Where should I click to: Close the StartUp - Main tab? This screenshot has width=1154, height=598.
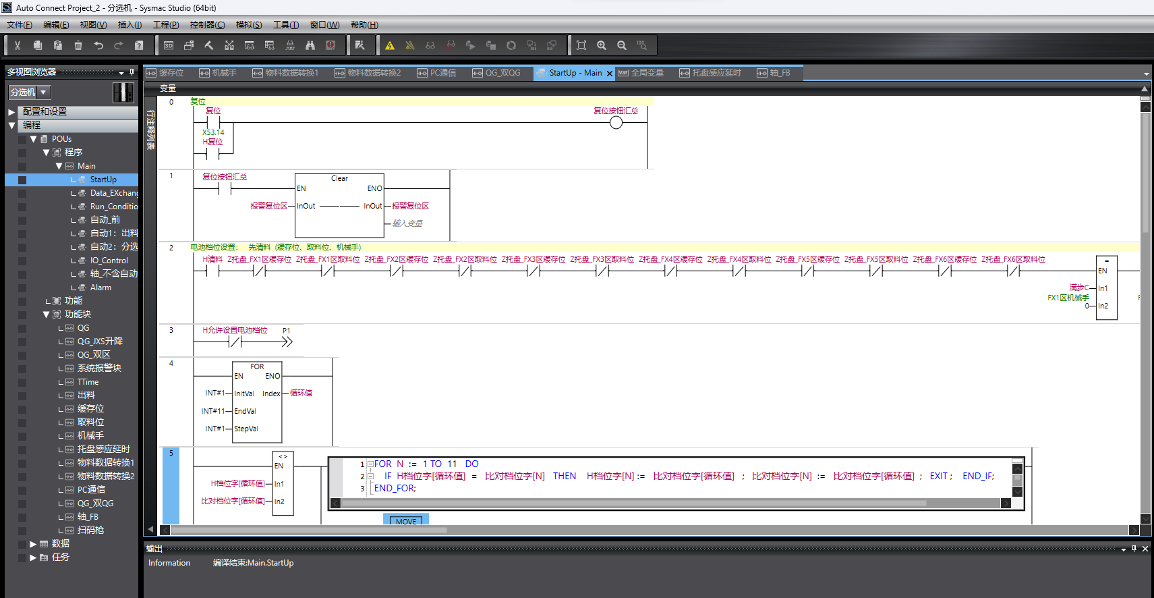coord(610,74)
